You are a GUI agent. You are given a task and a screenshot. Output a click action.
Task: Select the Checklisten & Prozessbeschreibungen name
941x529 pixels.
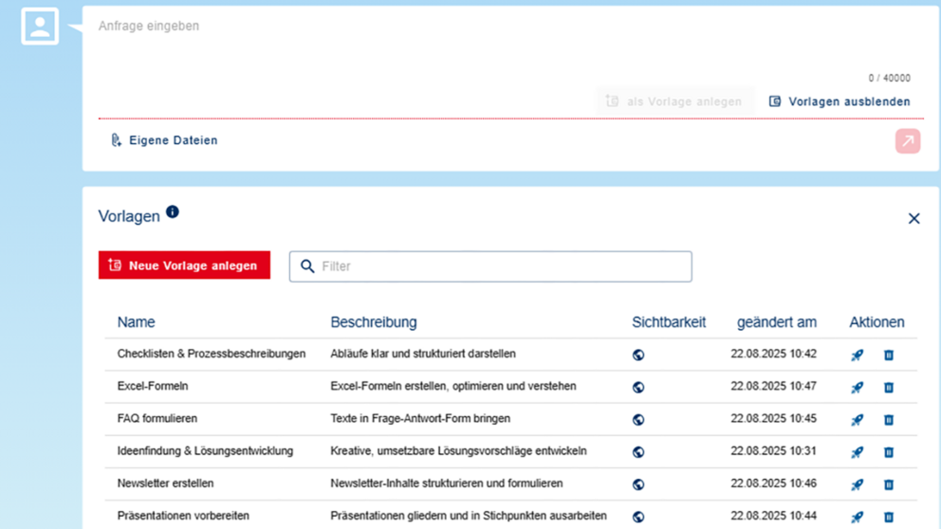(212, 354)
